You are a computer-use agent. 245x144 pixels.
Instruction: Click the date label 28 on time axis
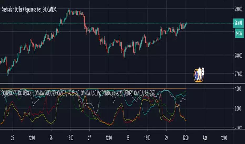pos(128,138)
